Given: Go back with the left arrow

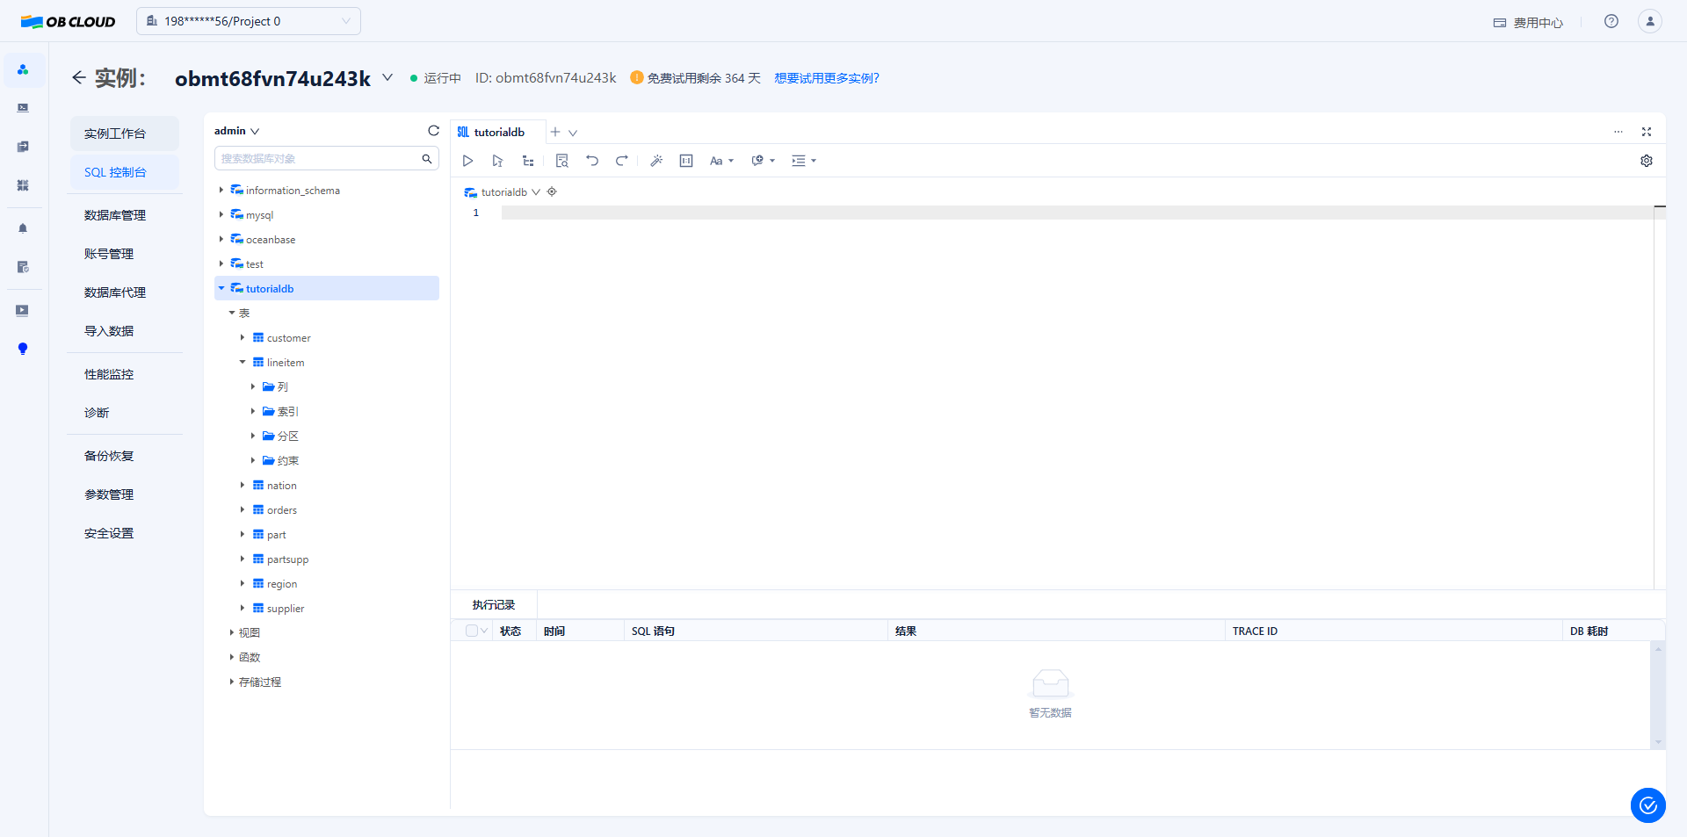Looking at the screenshot, I should (x=79, y=78).
